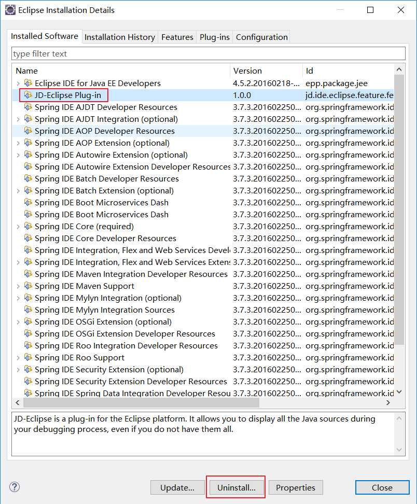Click the icon beside Spring IDE Autowire Extension Developer Resources
This screenshot has width=417, height=504.
28,166
